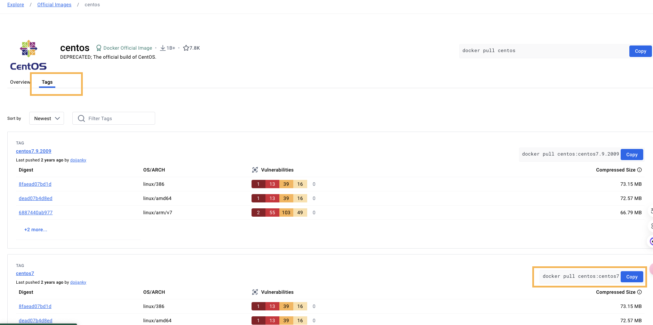Viewport: 653px width, 325px height.
Task: Open the Explore breadcrumb link
Action: point(16,5)
